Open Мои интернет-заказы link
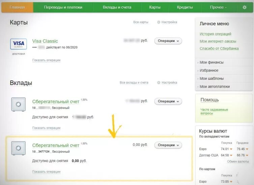This screenshot has height=185, width=254. 218,41
